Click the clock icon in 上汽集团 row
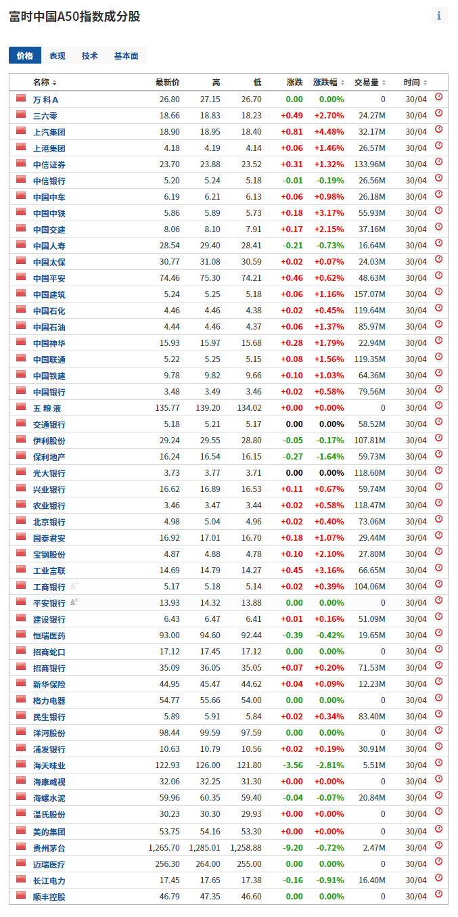Viewport: 458px width, 917px height. (438, 129)
